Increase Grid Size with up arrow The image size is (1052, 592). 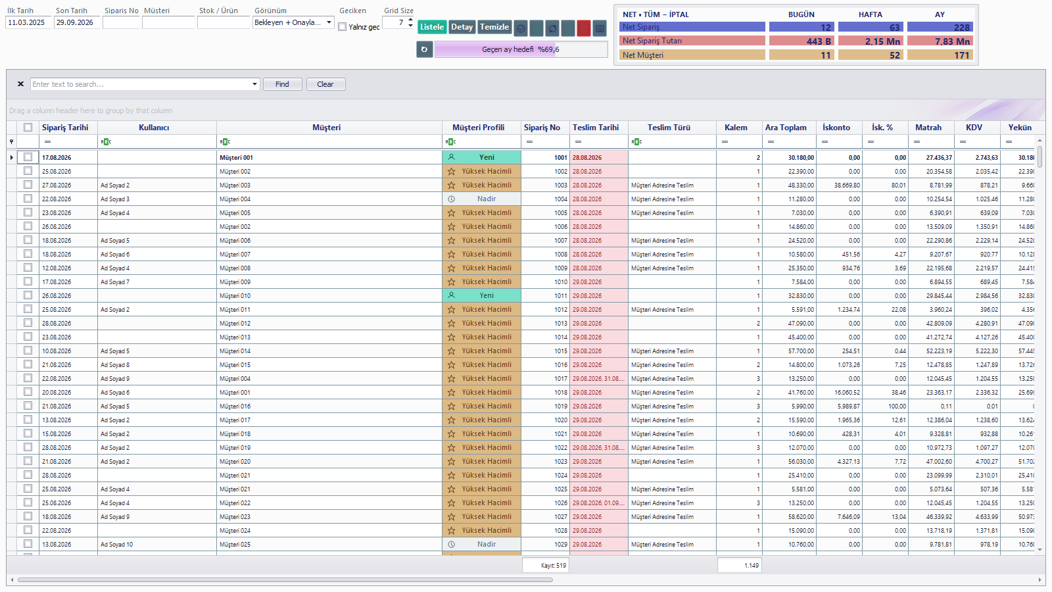410,19
